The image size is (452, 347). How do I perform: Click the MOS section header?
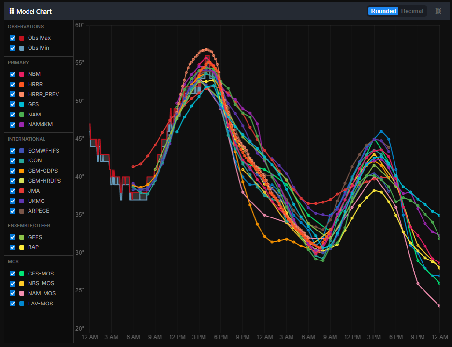click(x=13, y=261)
